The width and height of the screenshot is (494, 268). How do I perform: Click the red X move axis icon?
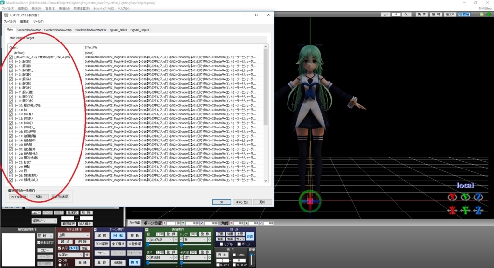coord(453,210)
